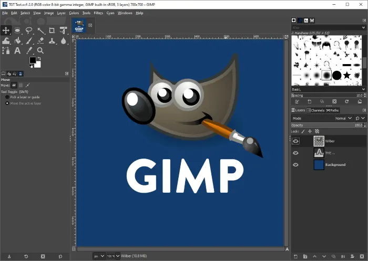Select the Clone stamp tool

point(52,41)
